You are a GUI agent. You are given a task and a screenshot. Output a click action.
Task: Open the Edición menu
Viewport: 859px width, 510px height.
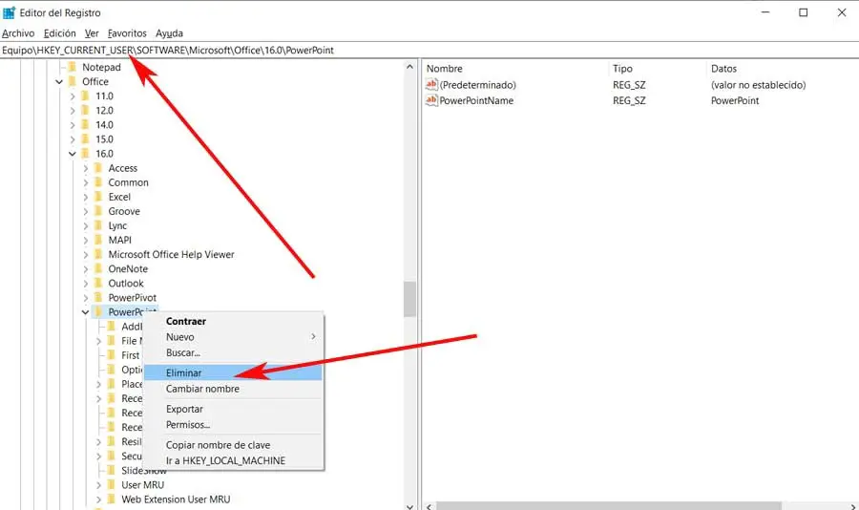point(60,33)
